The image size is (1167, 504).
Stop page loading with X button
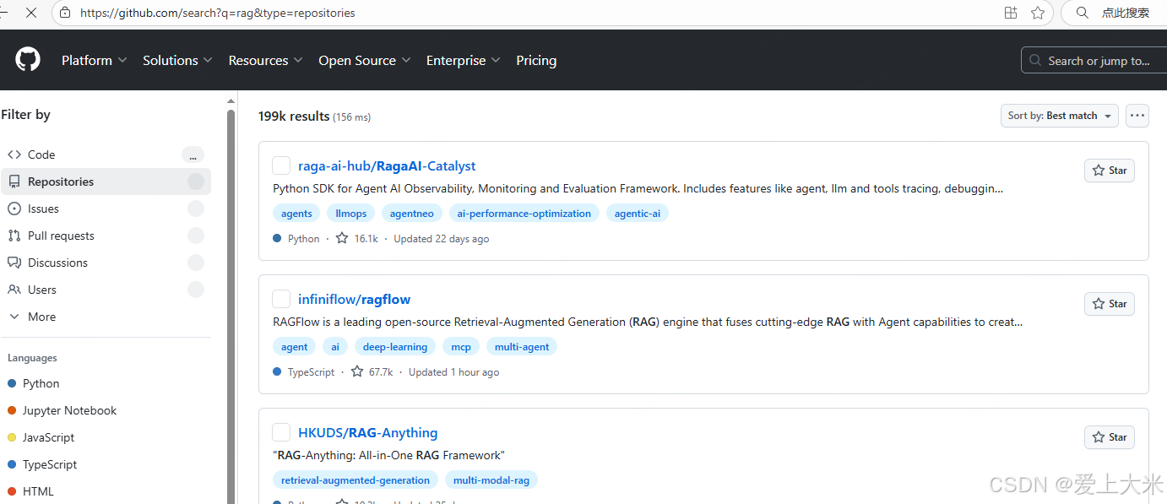point(30,13)
